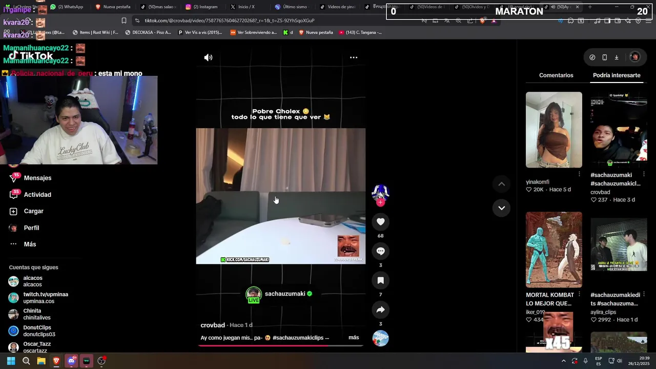Open the twitch.tv/upminaa followed account
656x369 pixels.
click(x=39, y=298)
